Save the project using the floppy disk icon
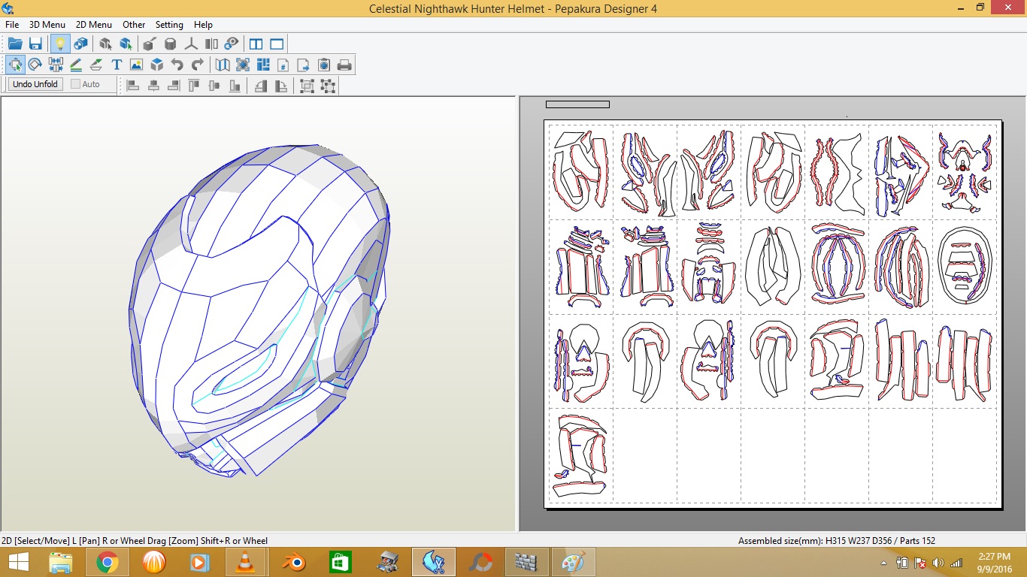 pyautogui.click(x=35, y=44)
